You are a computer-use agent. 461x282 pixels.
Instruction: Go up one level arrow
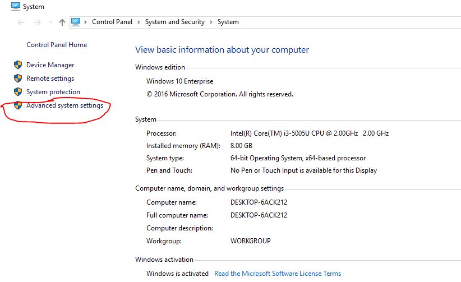(62, 22)
